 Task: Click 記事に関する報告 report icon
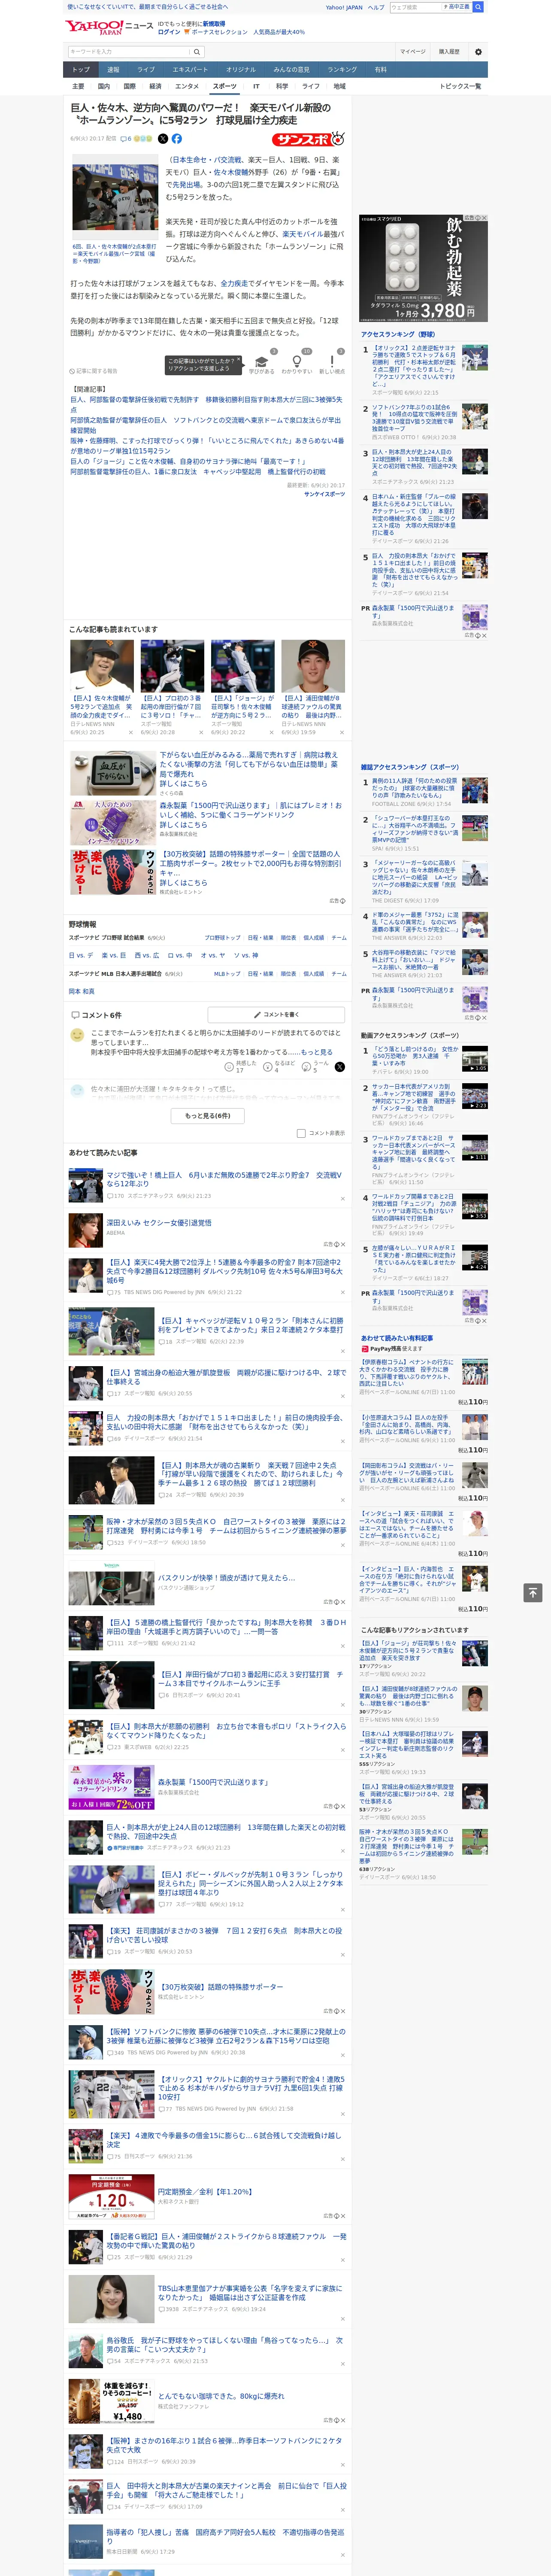pos(93,371)
